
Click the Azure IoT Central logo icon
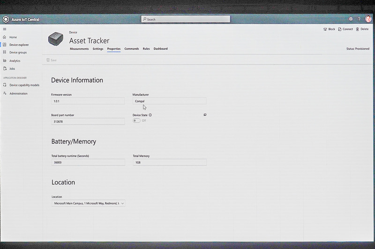click(6, 19)
